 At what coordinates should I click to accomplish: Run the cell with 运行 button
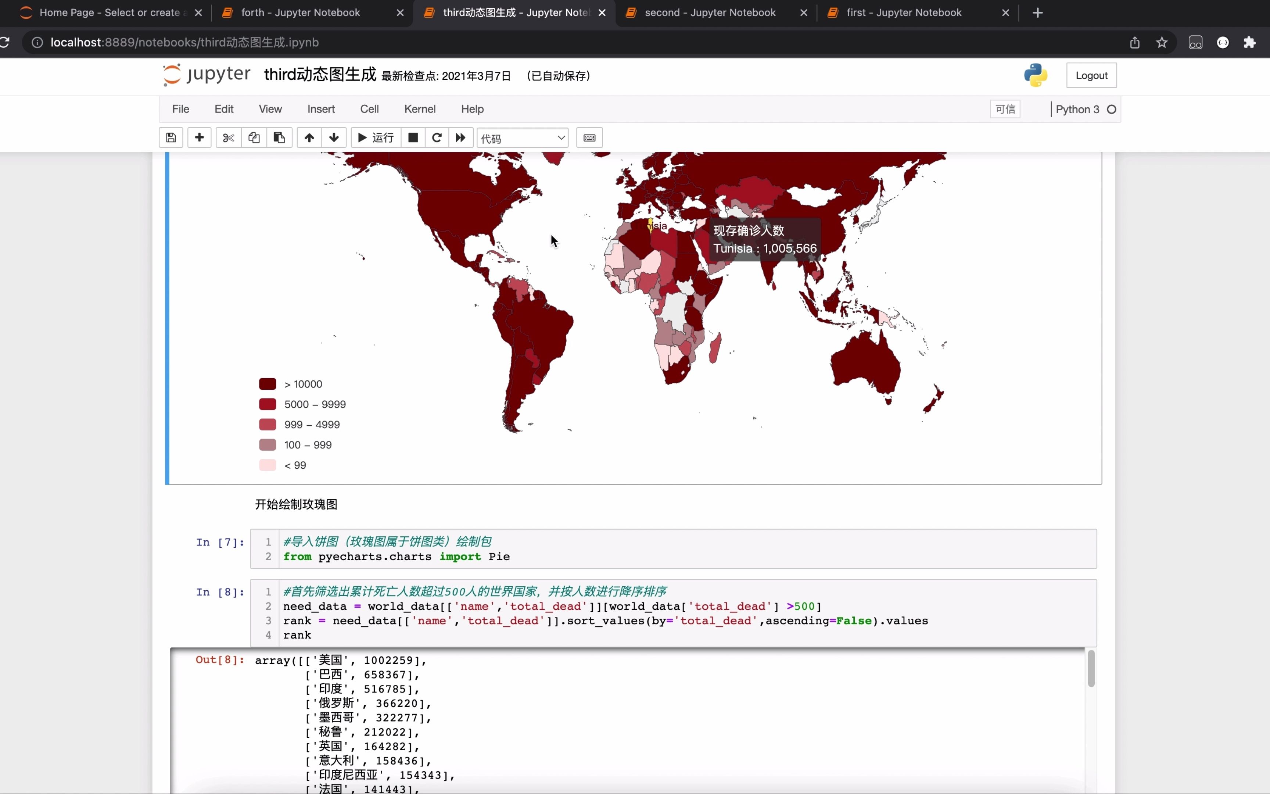point(376,137)
